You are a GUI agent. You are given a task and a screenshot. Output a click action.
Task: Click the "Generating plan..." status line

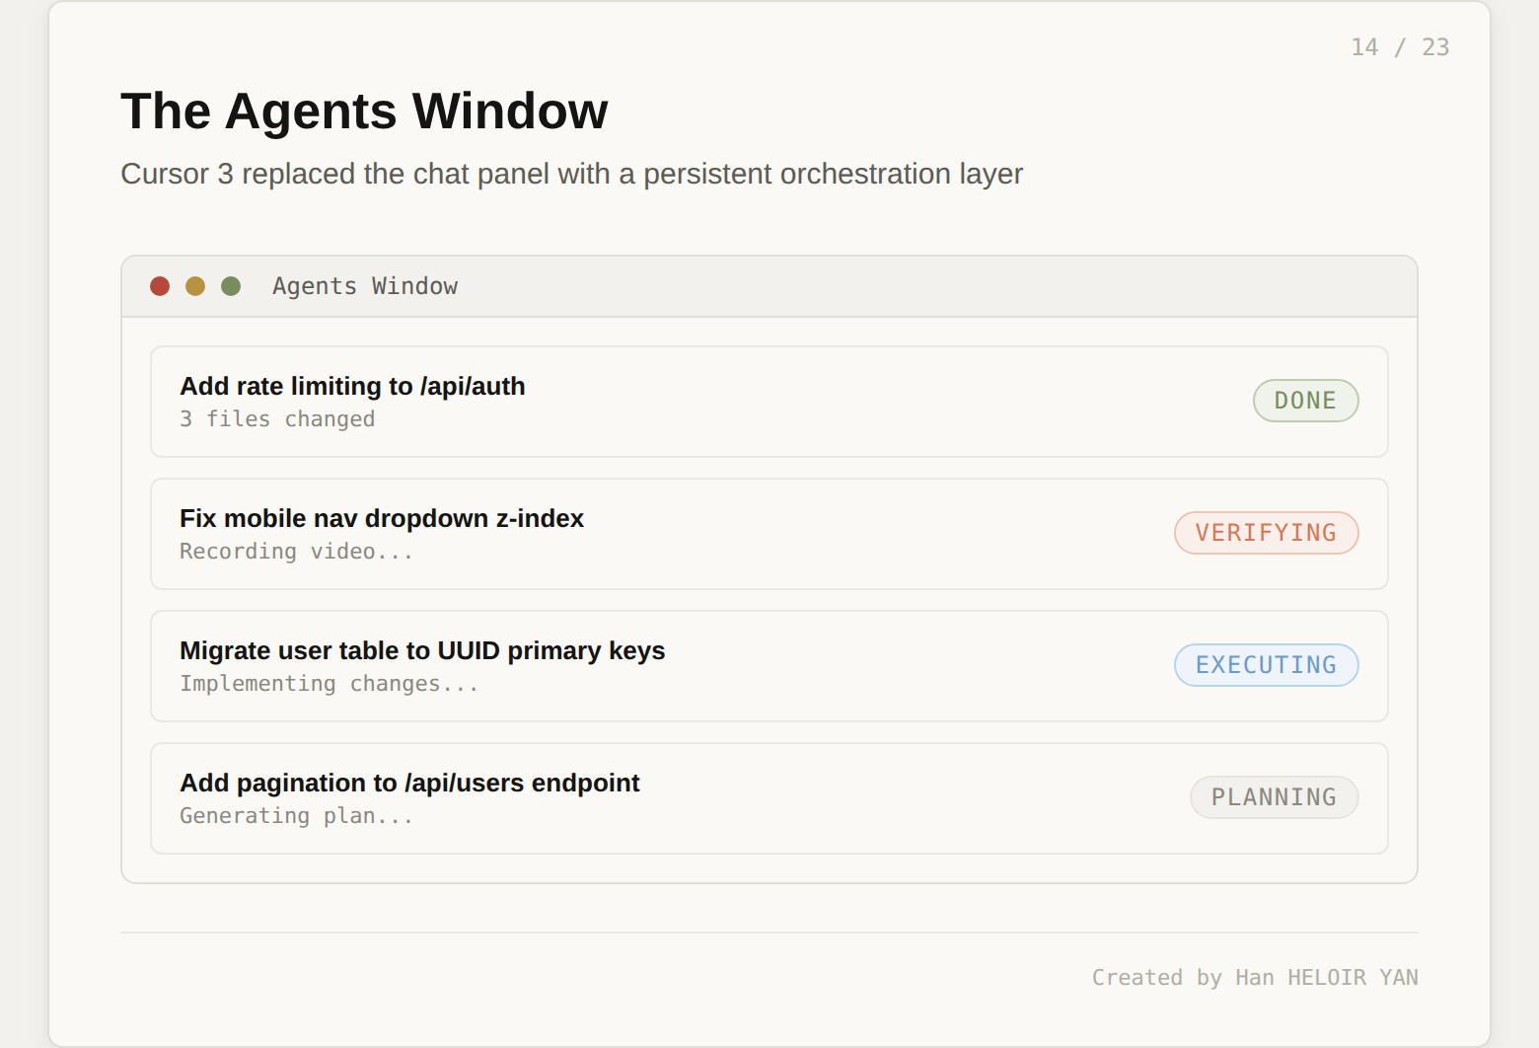[296, 816]
